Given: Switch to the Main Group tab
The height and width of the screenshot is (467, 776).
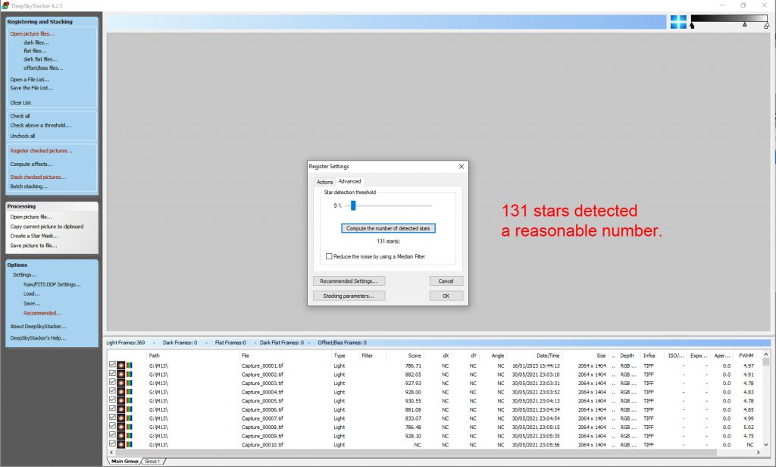Looking at the screenshot, I should pyautogui.click(x=124, y=461).
